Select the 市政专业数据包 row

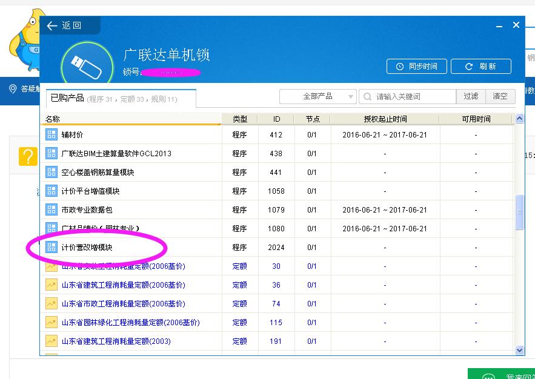click(277, 209)
